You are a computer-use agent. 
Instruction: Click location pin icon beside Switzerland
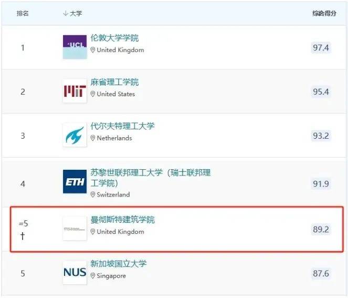click(93, 194)
